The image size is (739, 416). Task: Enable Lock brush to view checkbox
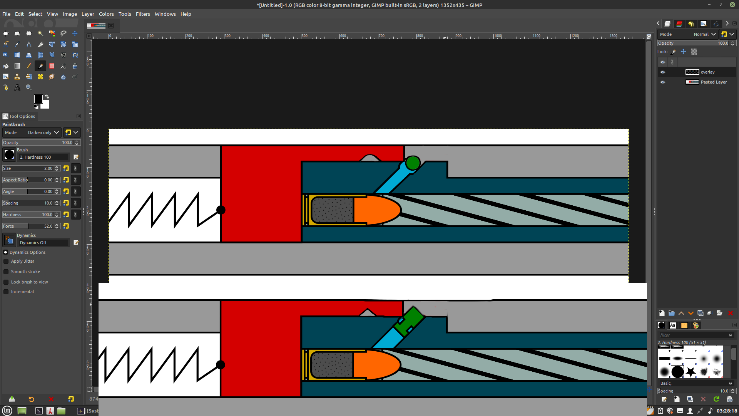[x=6, y=282]
